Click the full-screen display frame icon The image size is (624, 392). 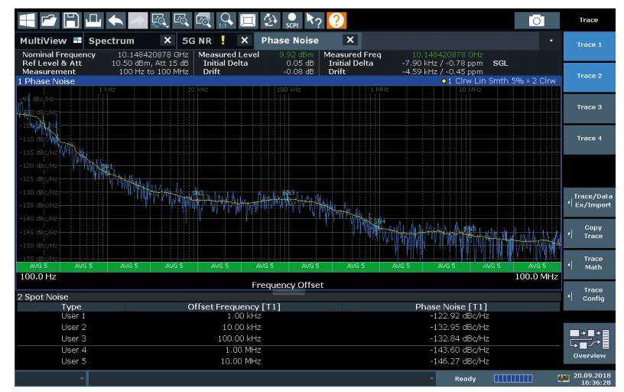point(248,21)
